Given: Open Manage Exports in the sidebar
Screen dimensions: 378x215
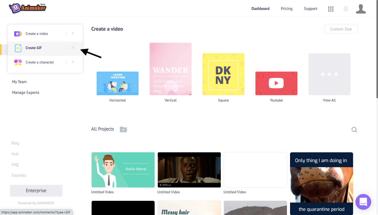Looking at the screenshot, I should tap(25, 93).
